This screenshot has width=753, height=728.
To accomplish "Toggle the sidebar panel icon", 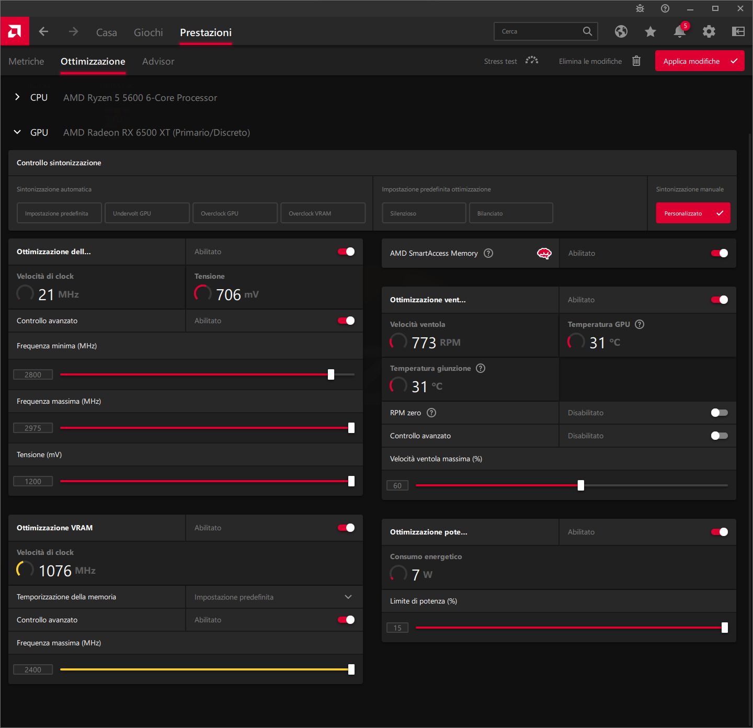I will click(x=738, y=31).
